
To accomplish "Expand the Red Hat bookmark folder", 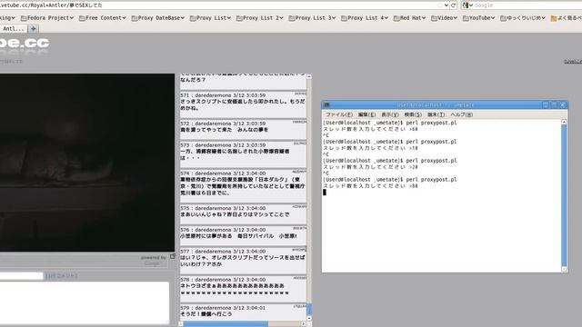I will pos(410,18).
